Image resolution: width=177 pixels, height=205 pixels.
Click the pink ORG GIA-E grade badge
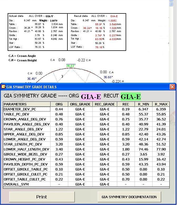91,97
